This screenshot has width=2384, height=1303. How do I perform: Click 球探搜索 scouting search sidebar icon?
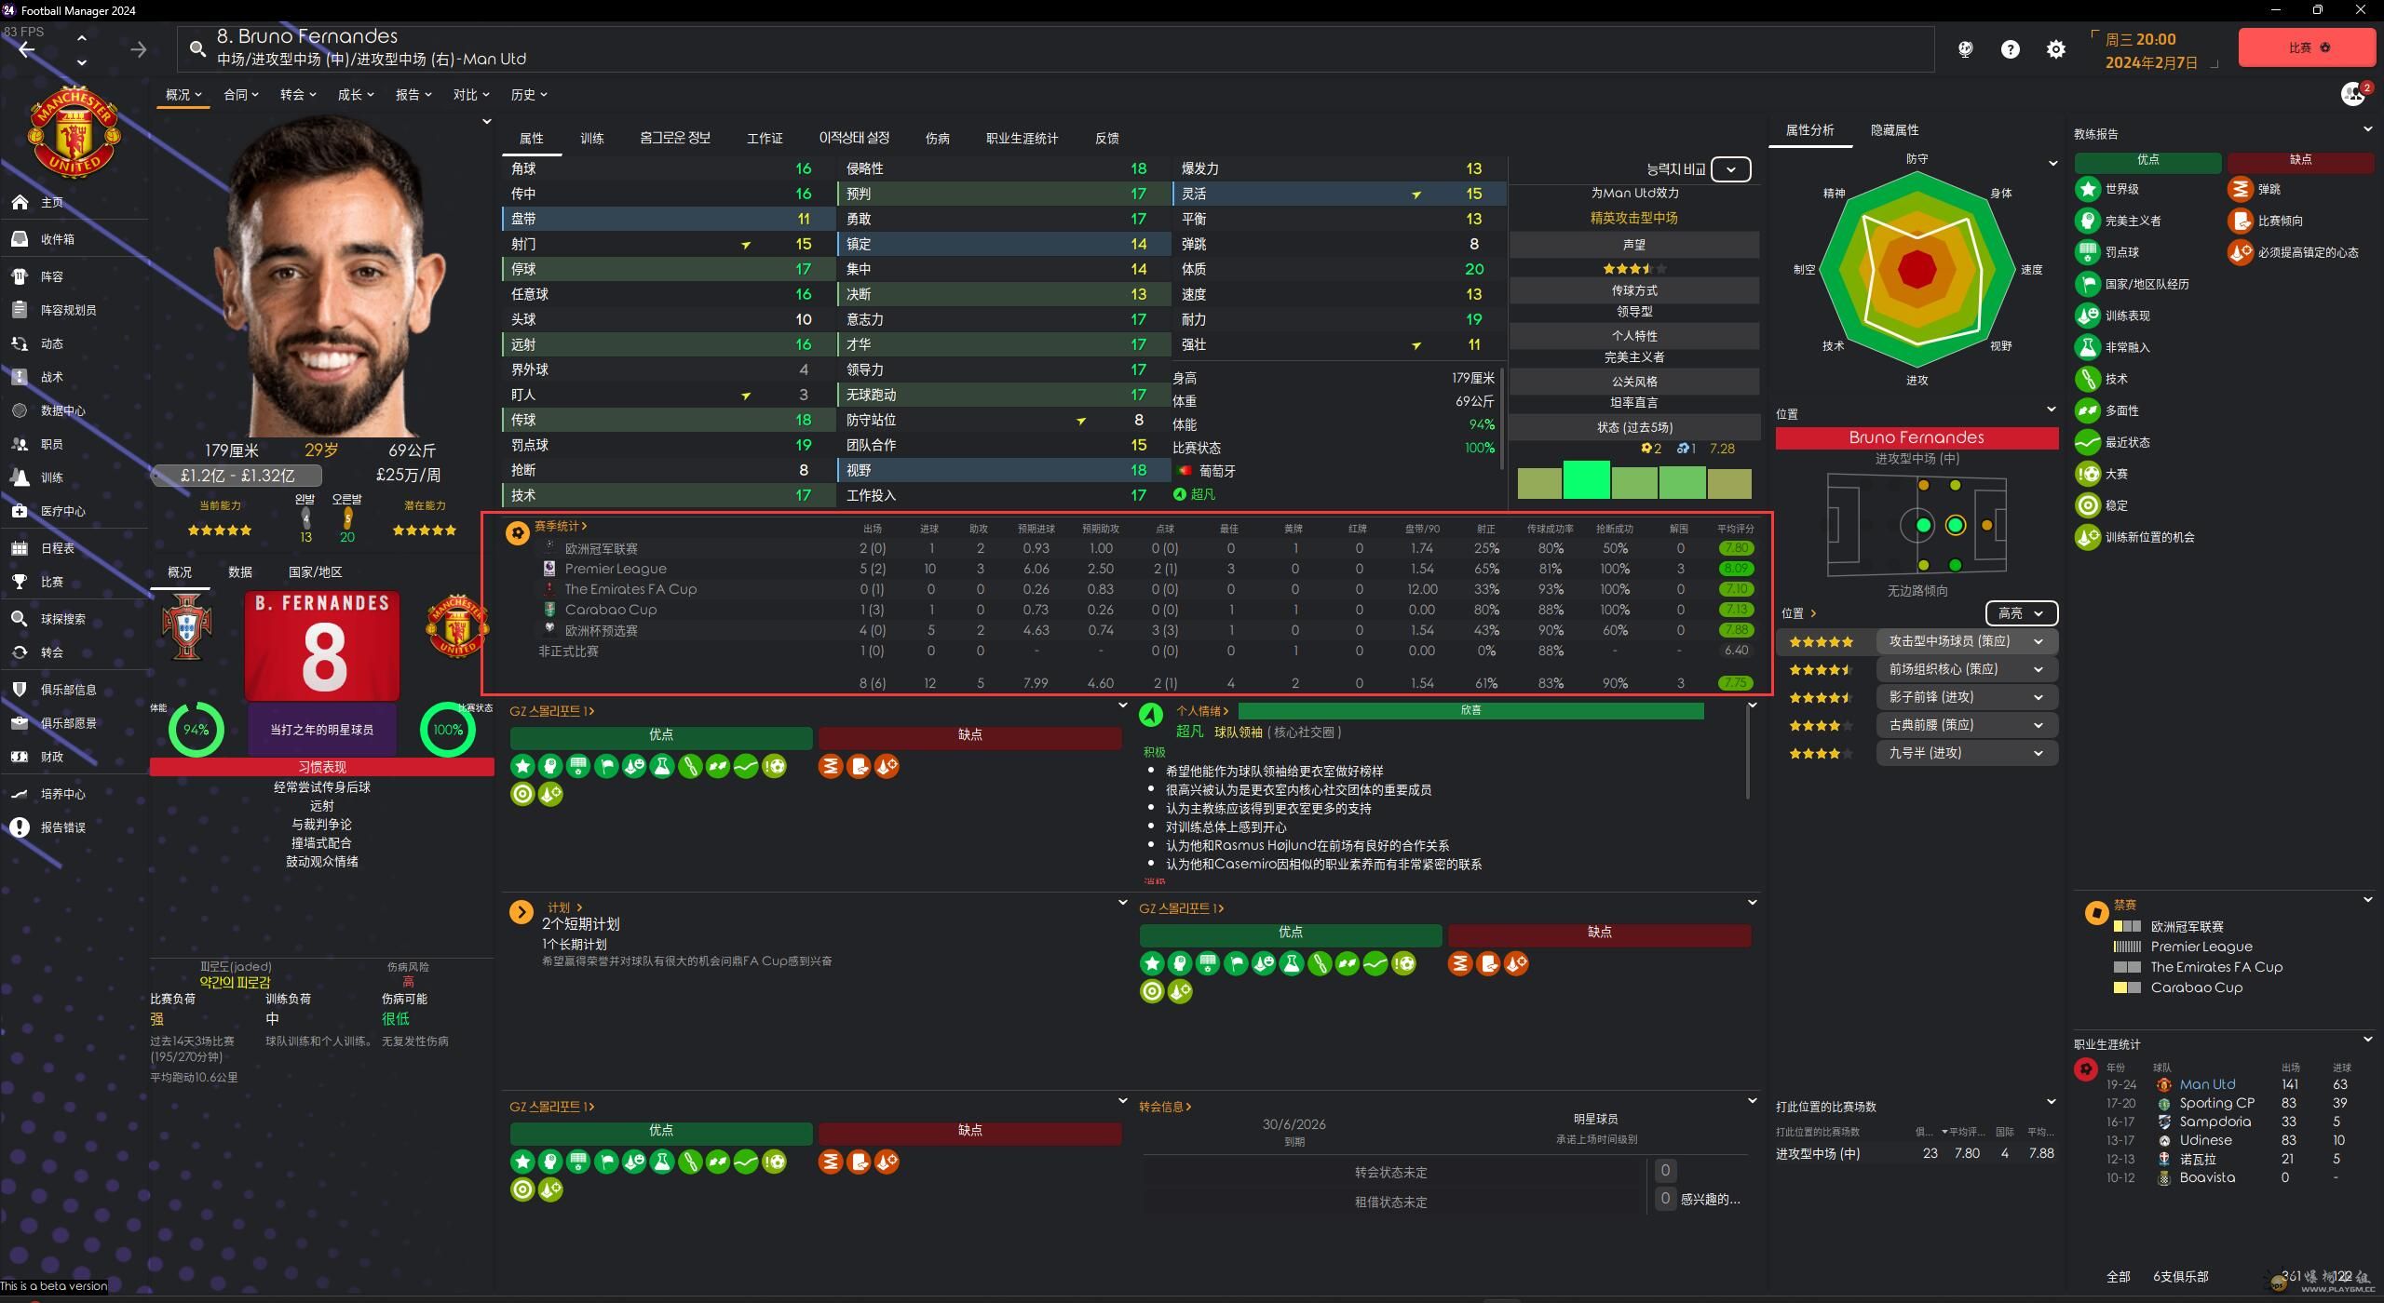click(x=20, y=619)
